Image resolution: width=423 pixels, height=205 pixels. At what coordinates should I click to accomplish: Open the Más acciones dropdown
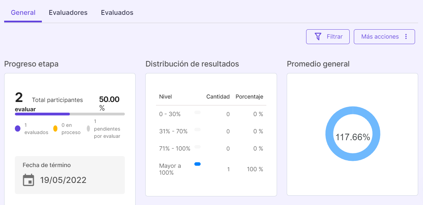384,37
